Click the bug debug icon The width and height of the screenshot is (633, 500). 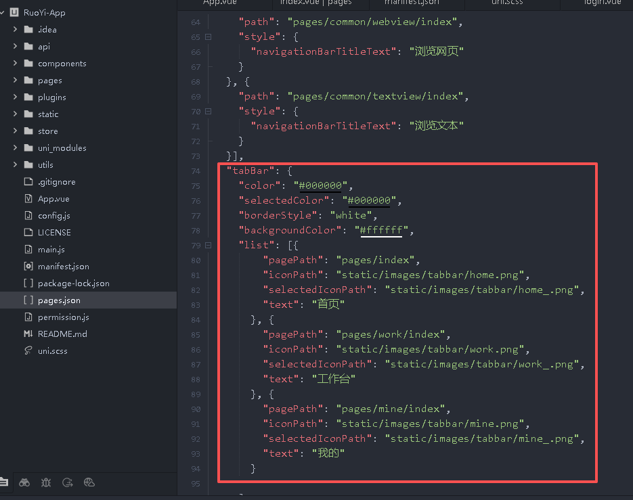45,482
